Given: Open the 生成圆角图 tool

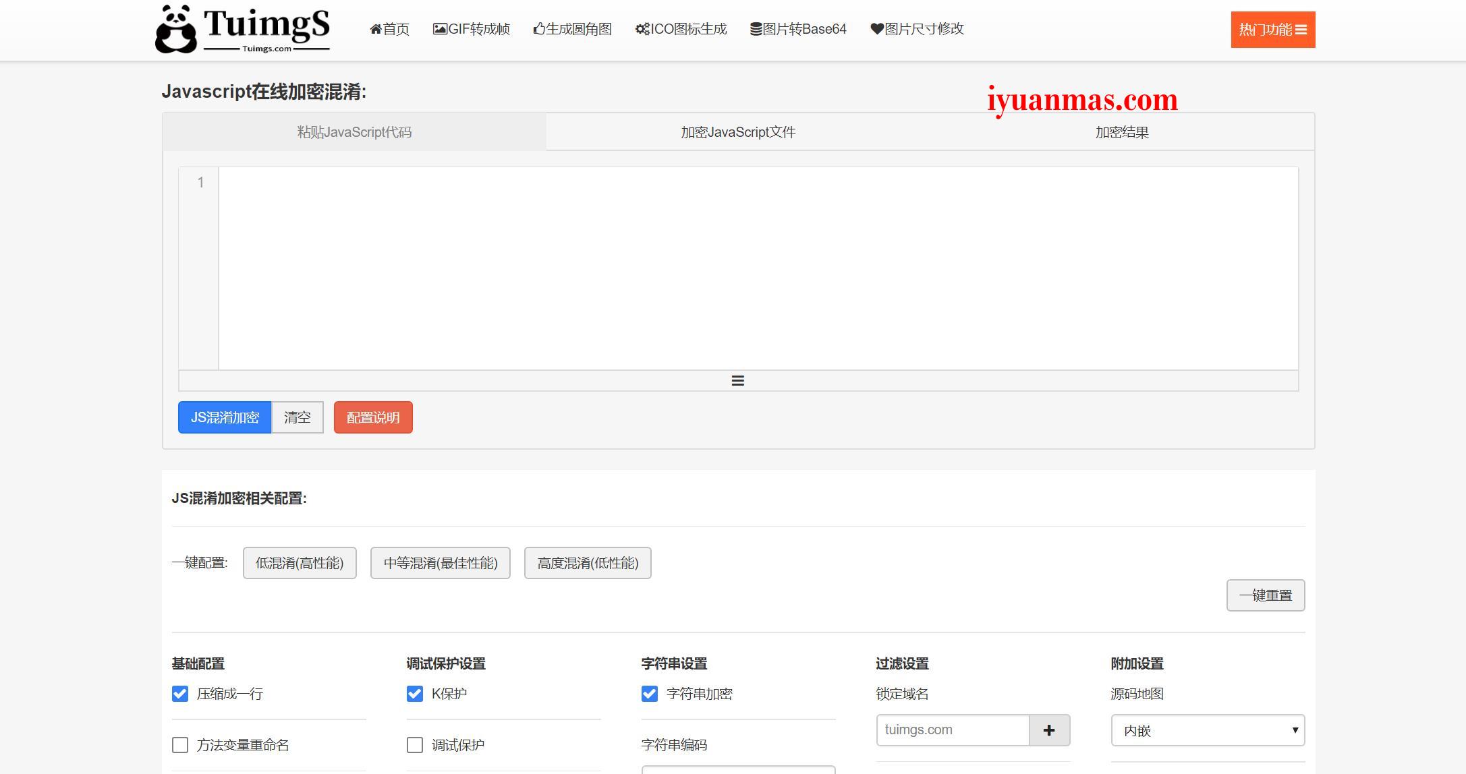Looking at the screenshot, I should pos(572,29).
